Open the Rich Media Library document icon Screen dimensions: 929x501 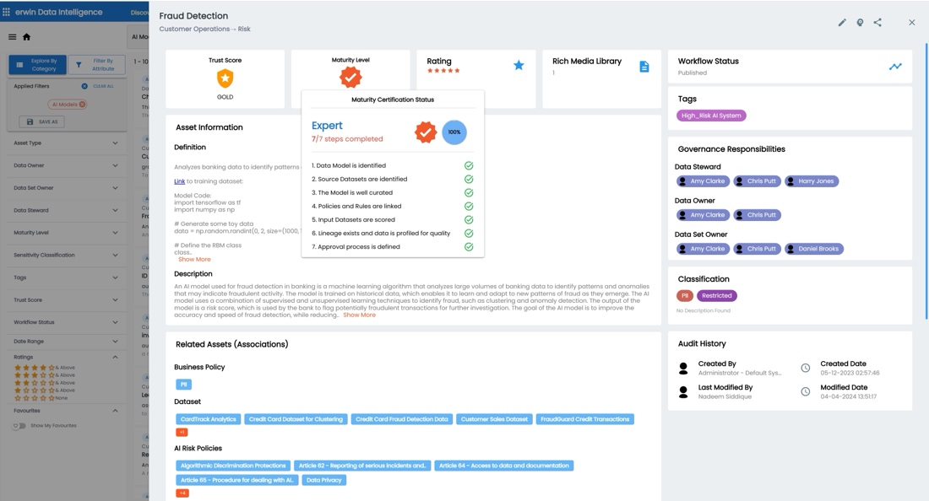[x=644, y=66]
